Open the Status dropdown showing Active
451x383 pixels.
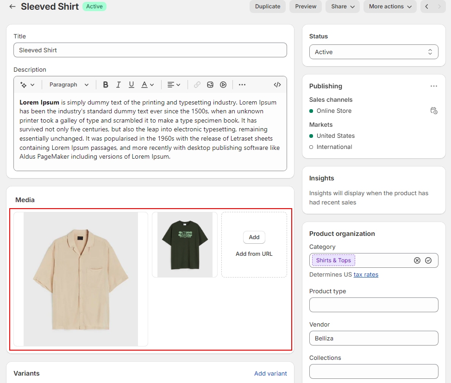pyautogui.click(x=374, y=52)
